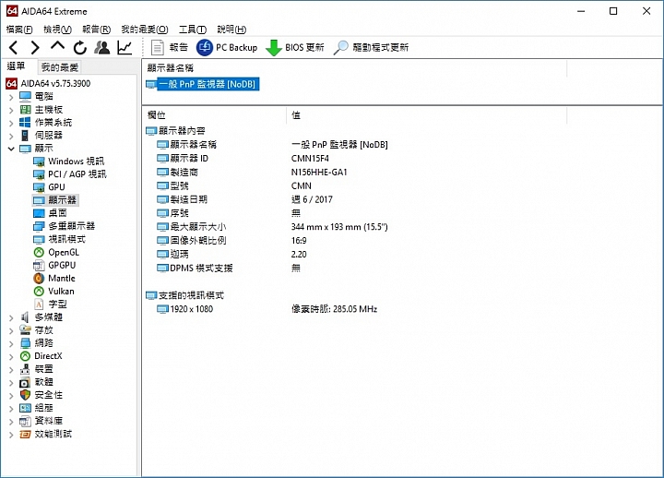The height and width of the screenshot is (478, 664).
Task: Click the 字型 fonts icon
Action: click(x=39, y=304)
